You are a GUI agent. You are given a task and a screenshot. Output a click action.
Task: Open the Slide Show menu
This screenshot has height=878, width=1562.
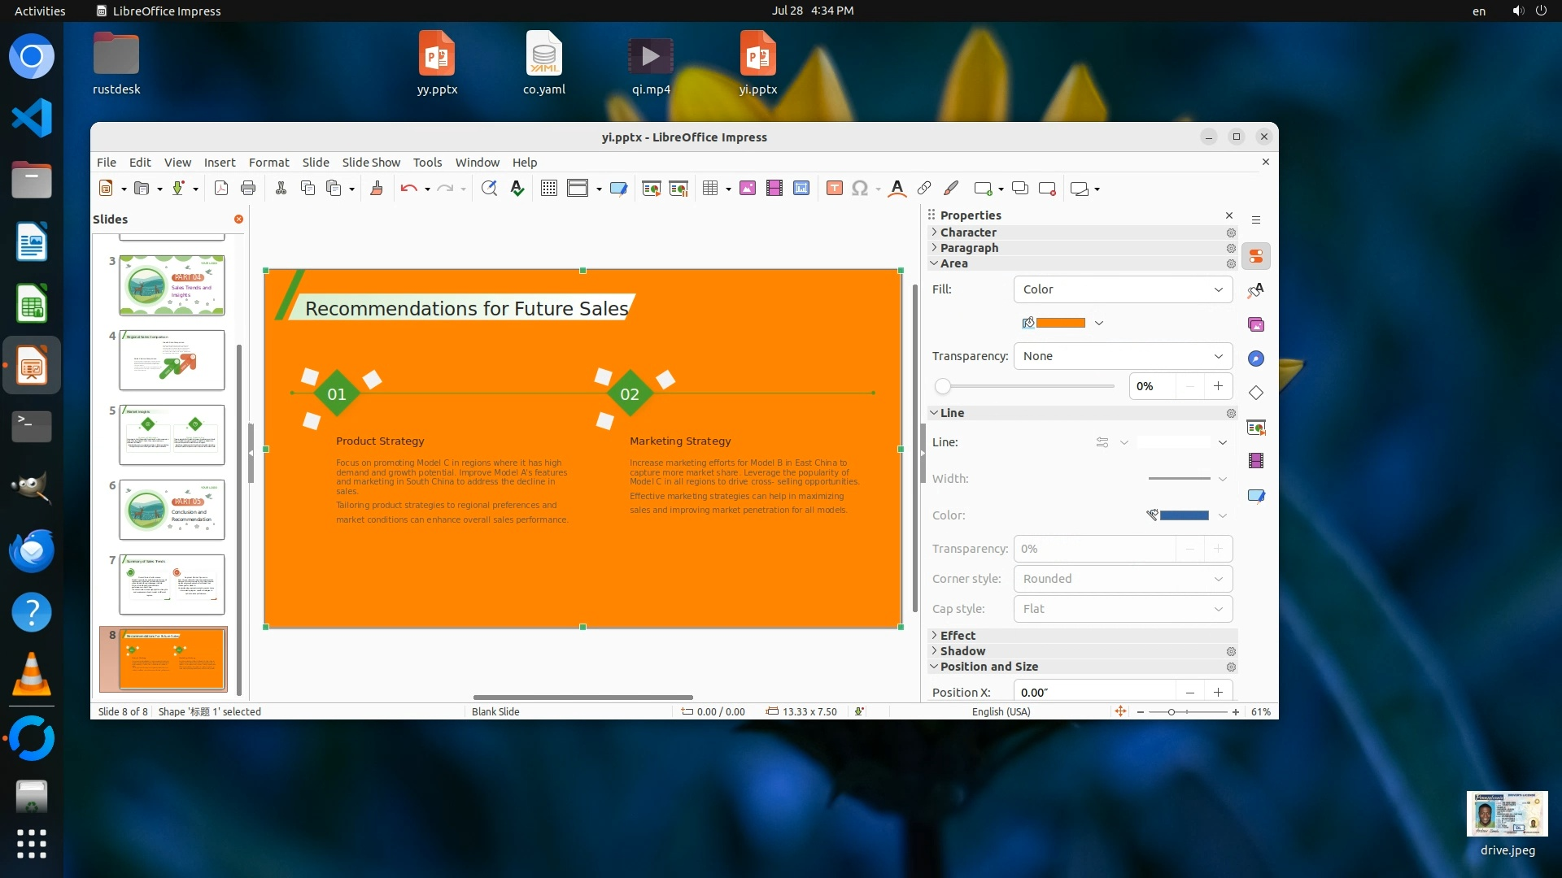point(371,163)
